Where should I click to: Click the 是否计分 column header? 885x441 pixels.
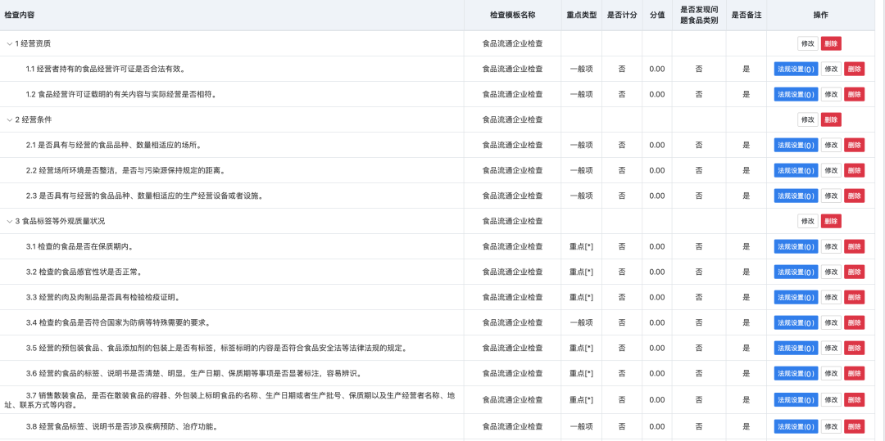point(621,16)
